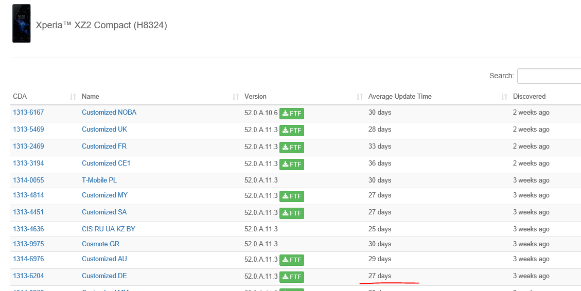Open CDA link 1313-9975
Image resolution: width=581 pixels, height=291 pixels.
(28, 244)
